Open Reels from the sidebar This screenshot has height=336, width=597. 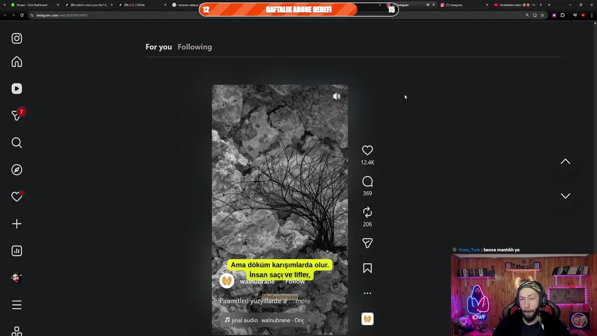pos(17,89)
